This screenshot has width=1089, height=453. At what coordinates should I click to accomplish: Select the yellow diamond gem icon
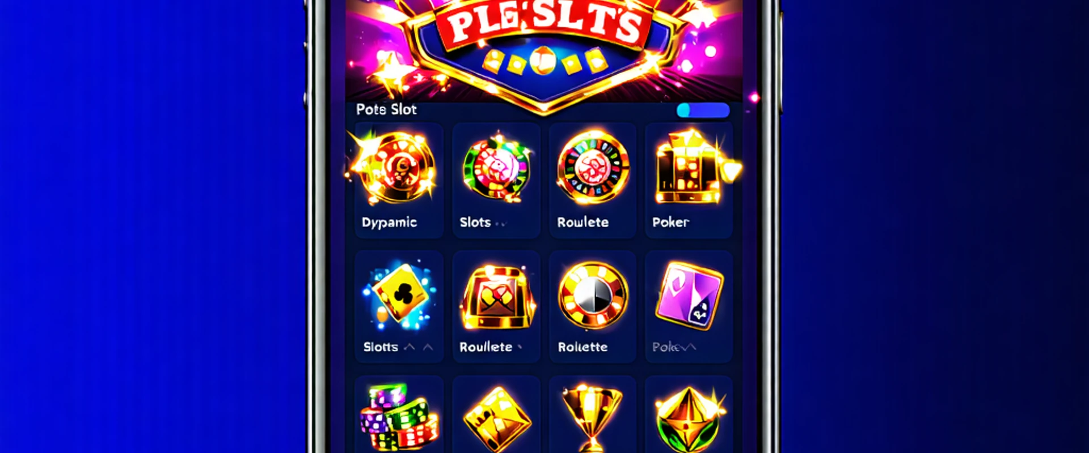click(497, 420)
